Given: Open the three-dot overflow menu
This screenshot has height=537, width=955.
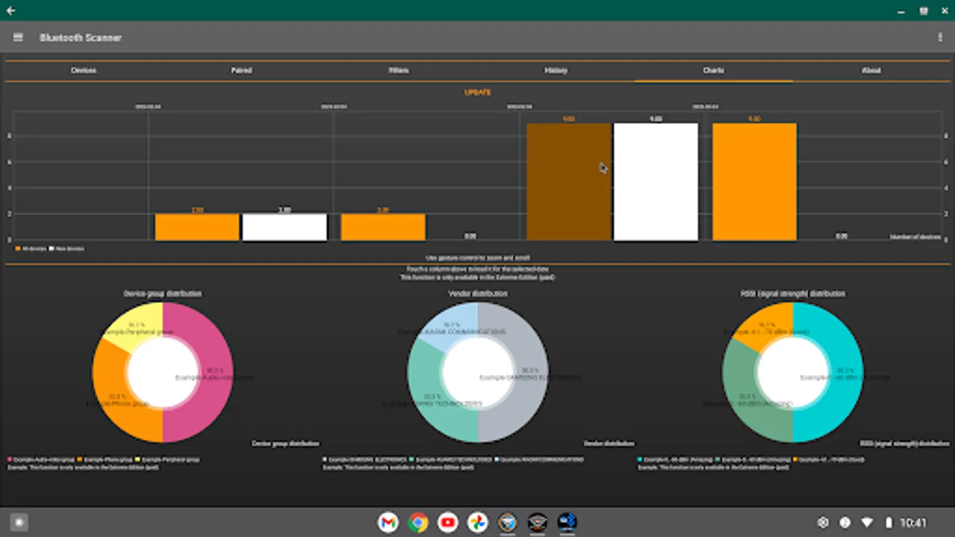Looking at the screenshot, I should coord(940,37).
